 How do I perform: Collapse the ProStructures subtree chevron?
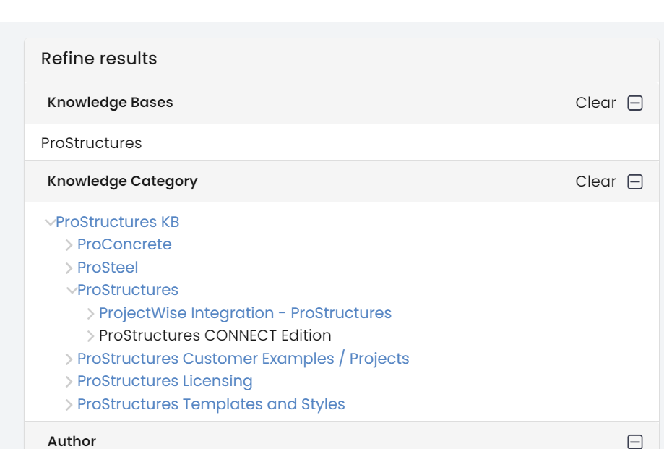pos(72,290)
